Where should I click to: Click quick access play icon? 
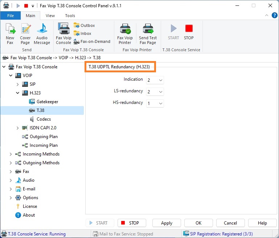(18, 6)
